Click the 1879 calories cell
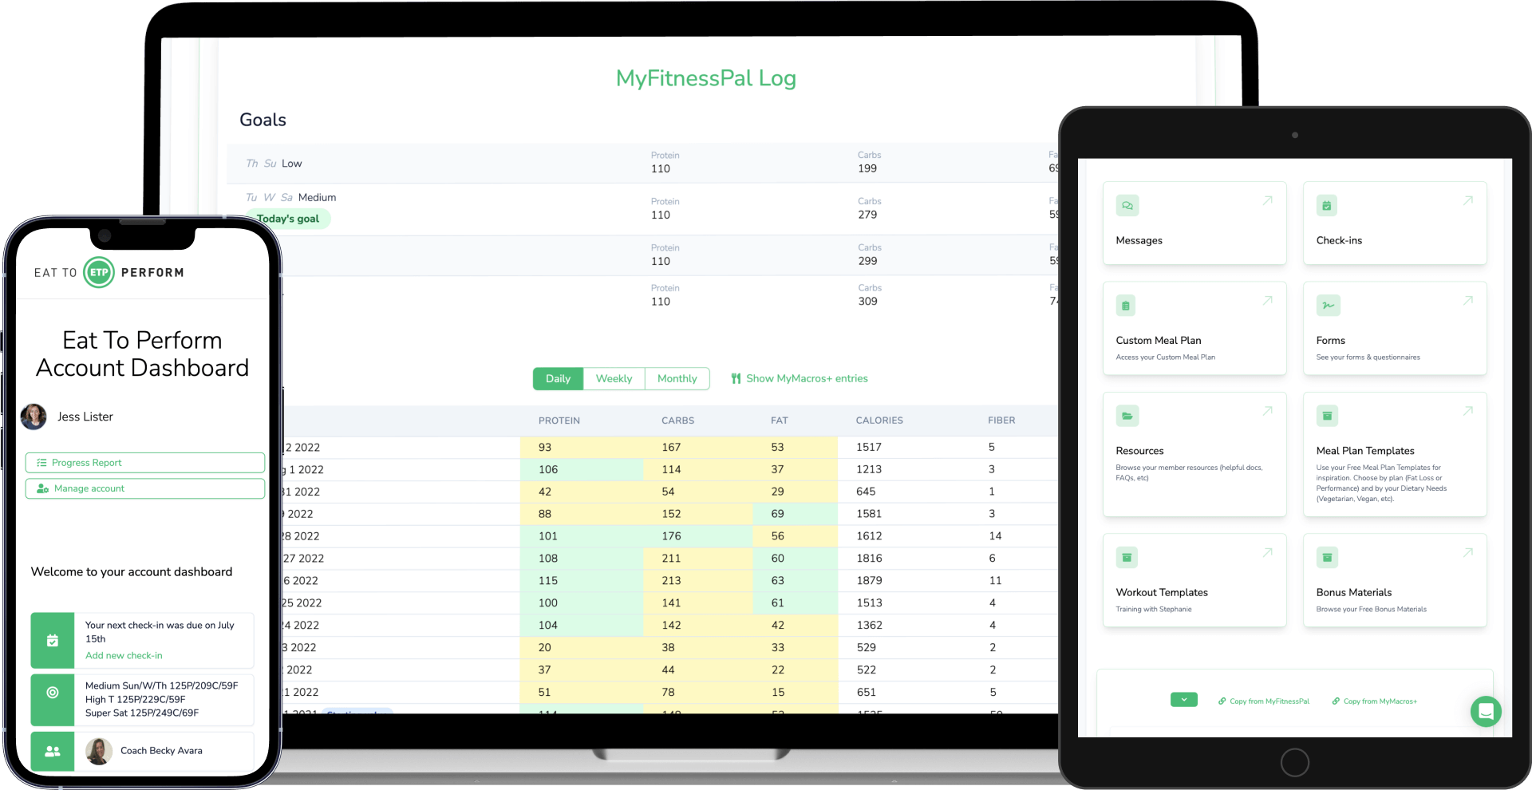 point(869,581)
